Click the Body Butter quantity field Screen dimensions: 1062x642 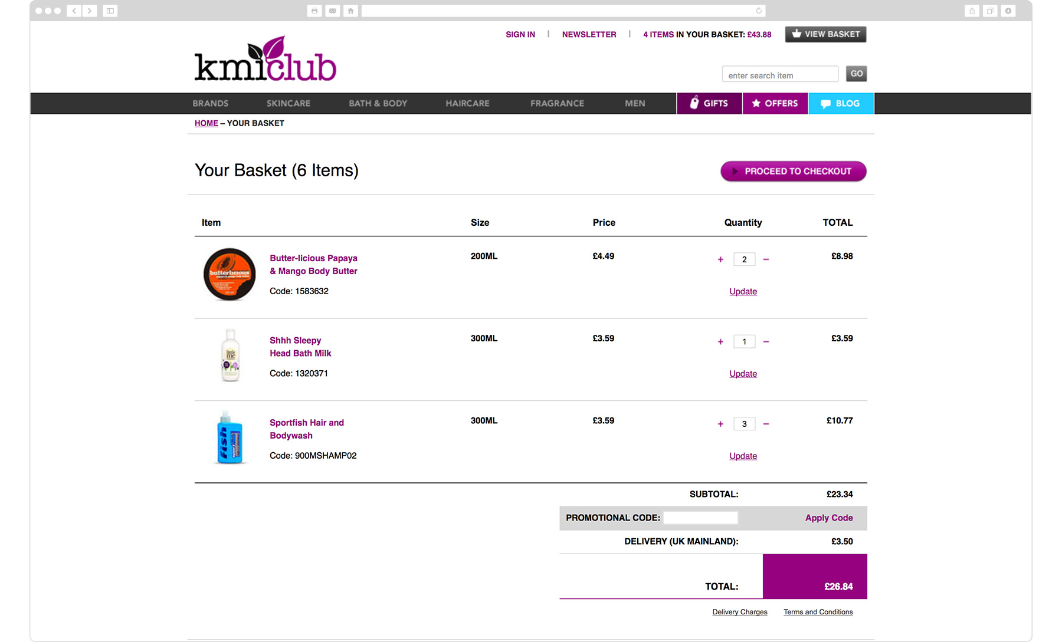tap(744, 259)
